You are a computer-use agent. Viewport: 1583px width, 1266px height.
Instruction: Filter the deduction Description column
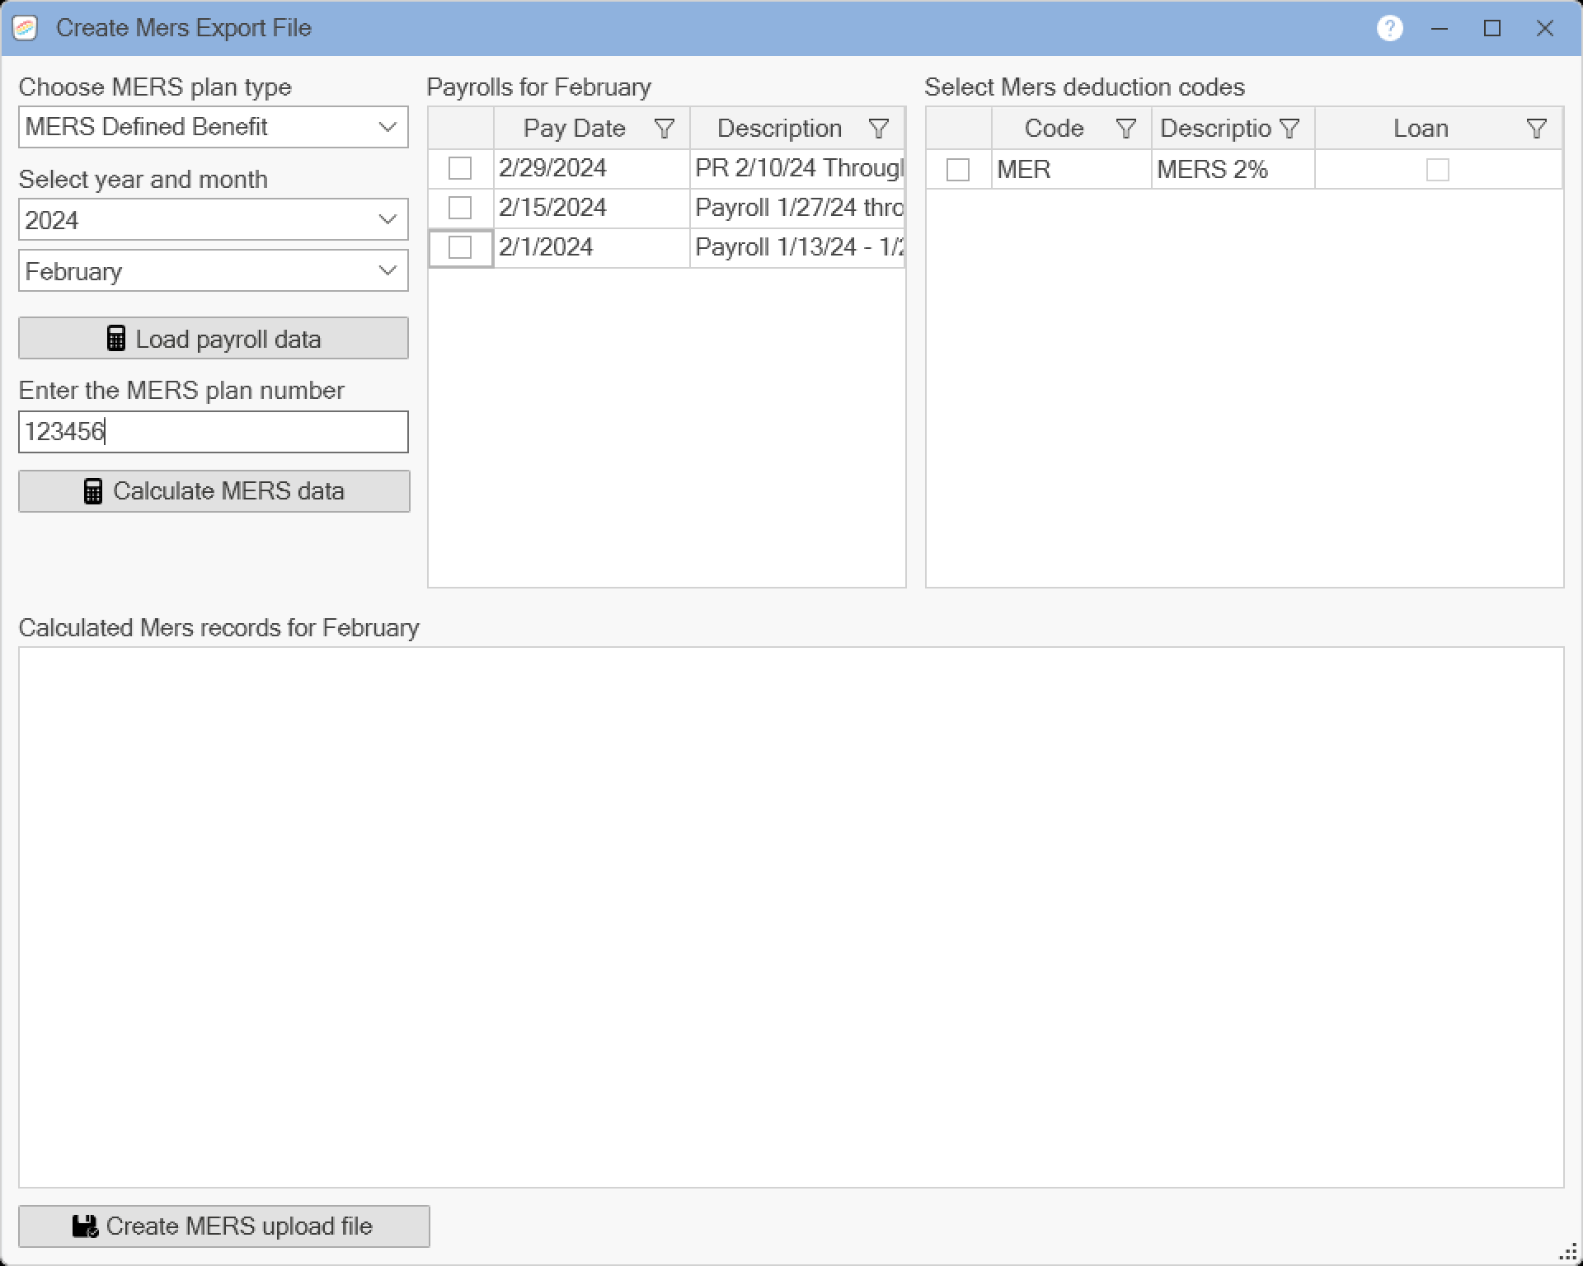(x=1289, y=129)
